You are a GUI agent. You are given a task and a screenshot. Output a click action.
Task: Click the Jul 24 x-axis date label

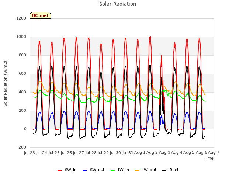pos(42,153)
